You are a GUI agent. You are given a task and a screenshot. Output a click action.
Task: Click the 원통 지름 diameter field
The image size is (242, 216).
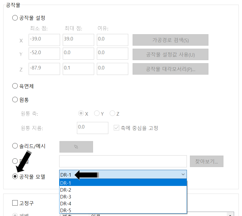[92, 128]
